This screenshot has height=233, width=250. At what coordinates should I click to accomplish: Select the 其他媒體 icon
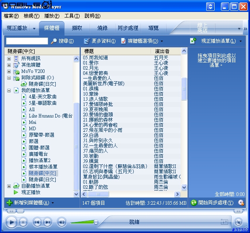[16, 65]
